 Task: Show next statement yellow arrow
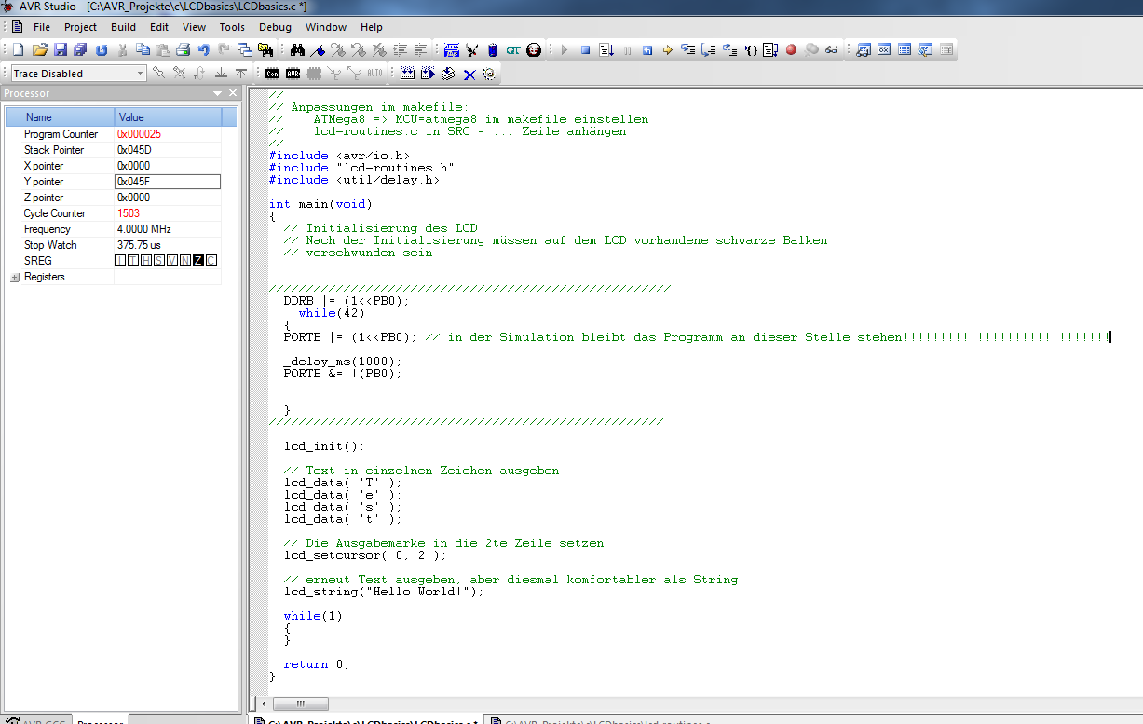667,49
